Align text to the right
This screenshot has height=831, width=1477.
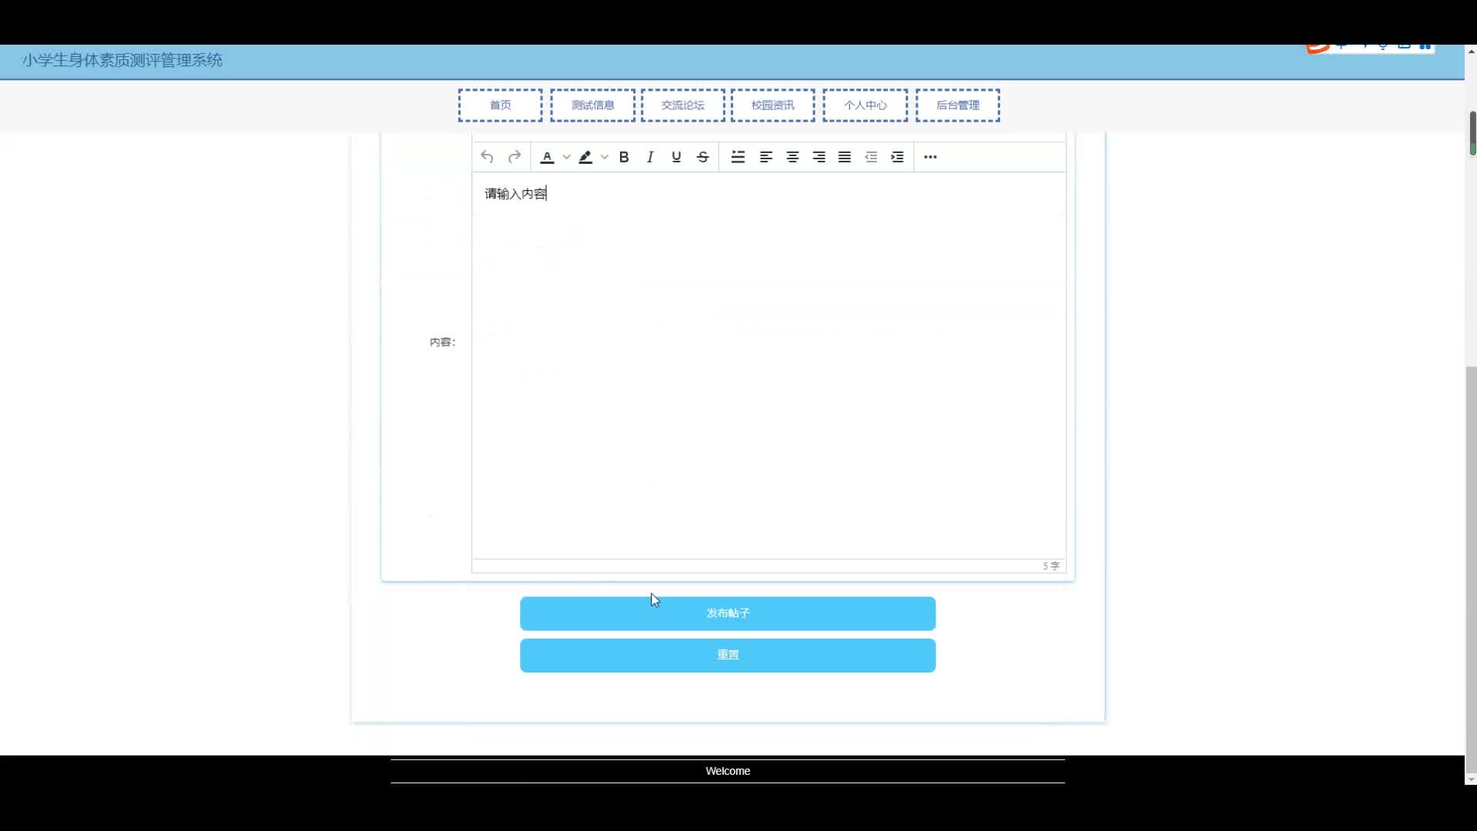click(x=819, y=157)
